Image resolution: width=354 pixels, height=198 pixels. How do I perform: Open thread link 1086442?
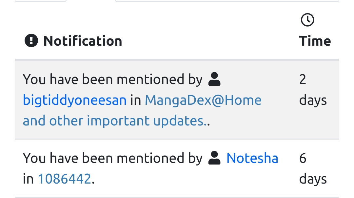(x=64, y=179)
